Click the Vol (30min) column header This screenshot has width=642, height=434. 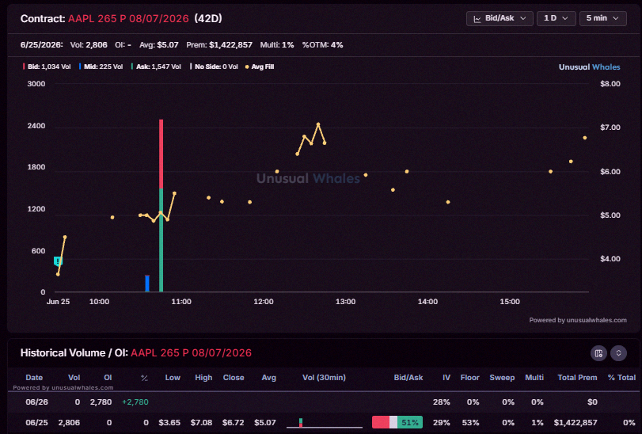click(324, 378)
